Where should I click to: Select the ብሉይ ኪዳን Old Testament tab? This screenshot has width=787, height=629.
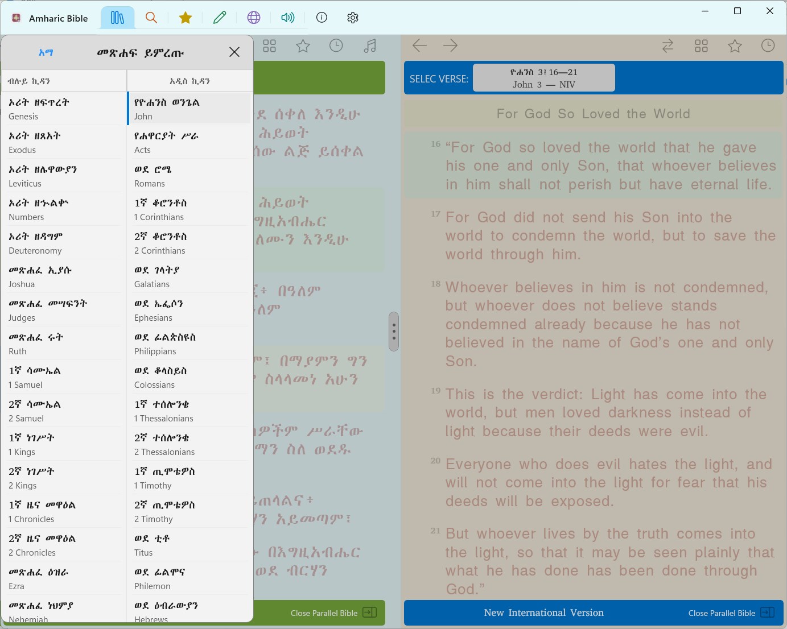[x=64, y=81]
